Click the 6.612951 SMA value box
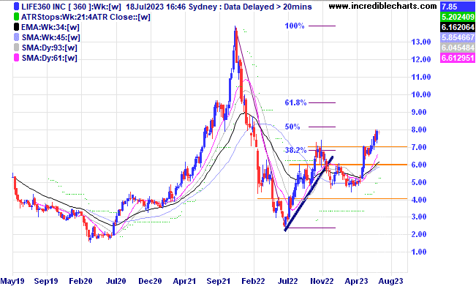Viewport: 476px width, 289px height. [x=457, y=58]
